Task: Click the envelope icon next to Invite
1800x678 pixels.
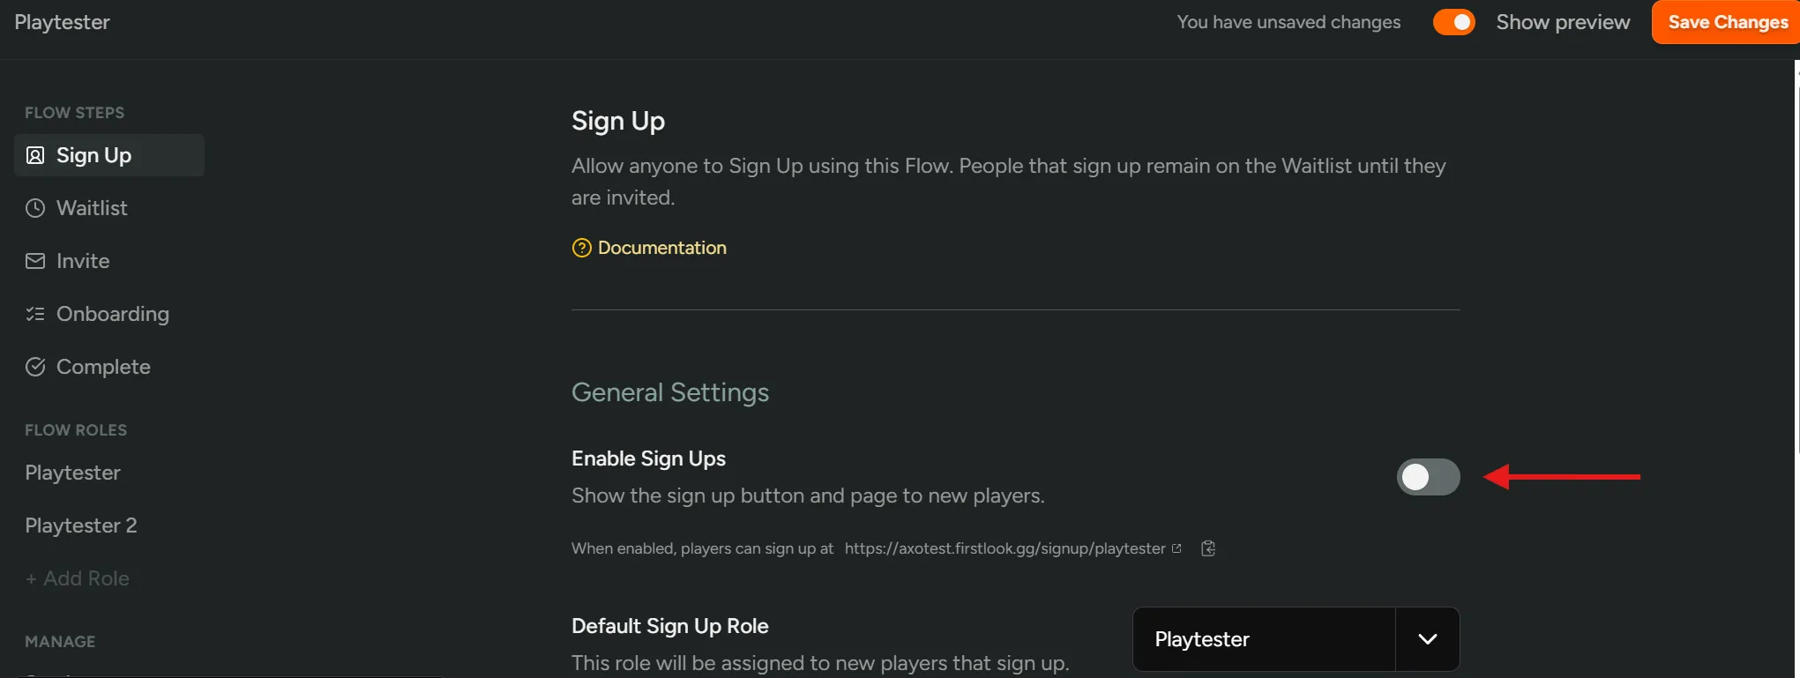Action: coord(35,260)
